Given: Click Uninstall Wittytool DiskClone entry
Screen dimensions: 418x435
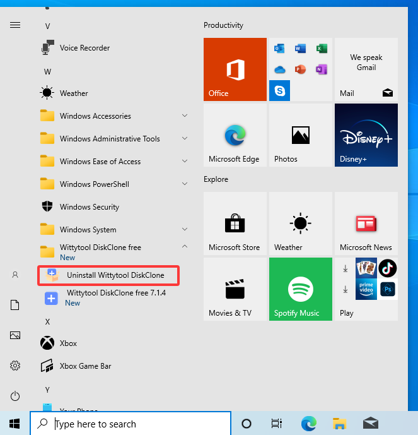Looking at the screenshot, I should 108,275.
